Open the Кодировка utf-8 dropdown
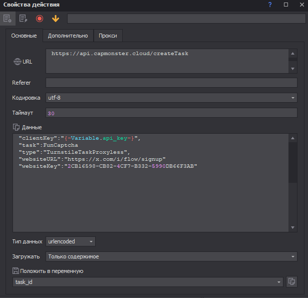Image resolution: width=308 pixels, height=298 pixels. coord(171,98)
